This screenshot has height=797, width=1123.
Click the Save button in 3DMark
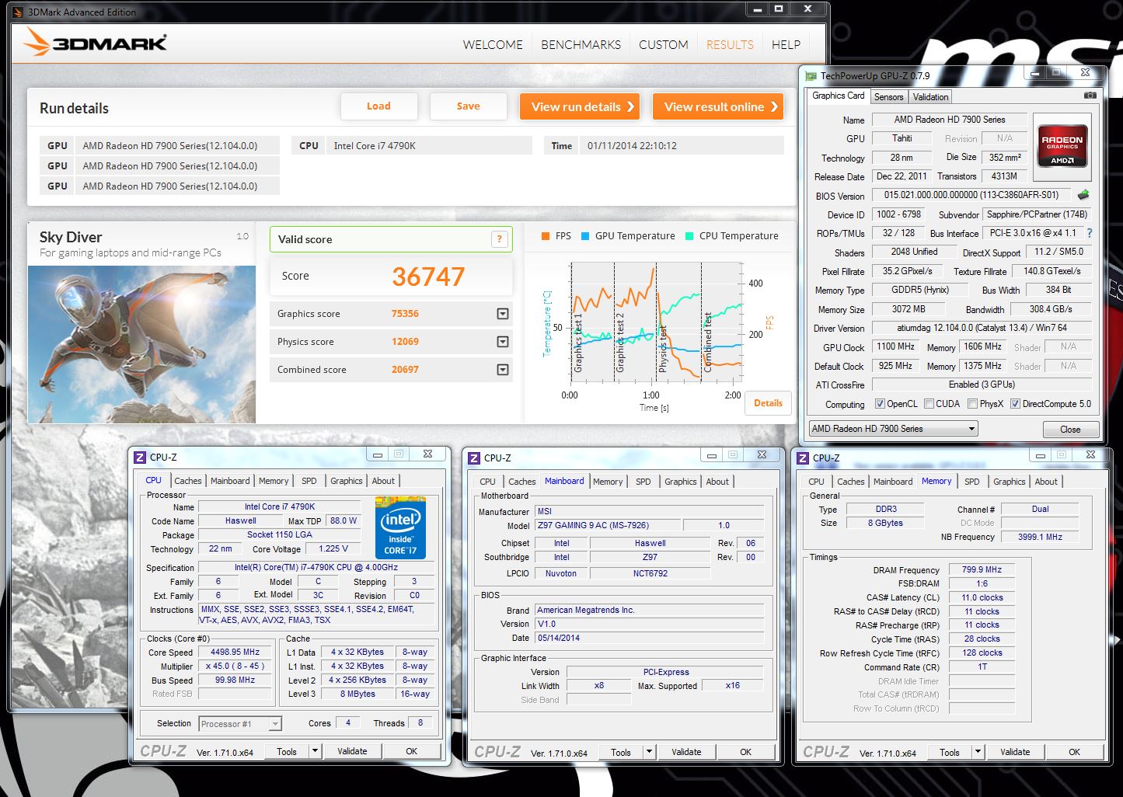(x=468, y=106)
